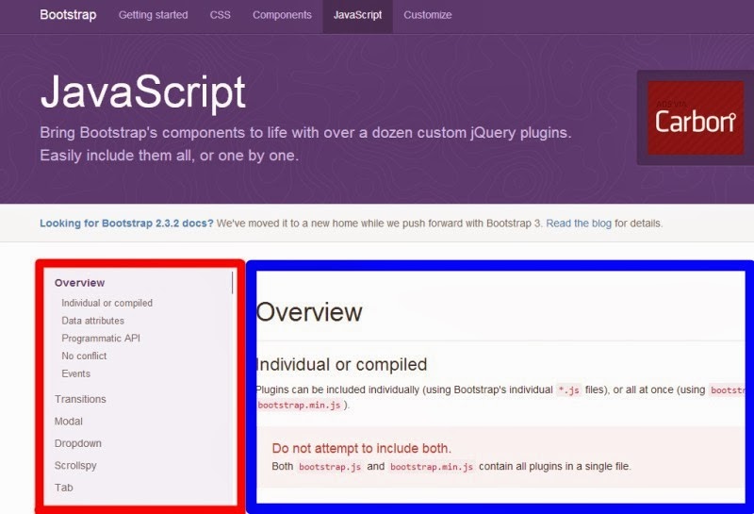The image size is (754, 514).
Task: Open Modal section from sidebar
Action: (68, 422)
